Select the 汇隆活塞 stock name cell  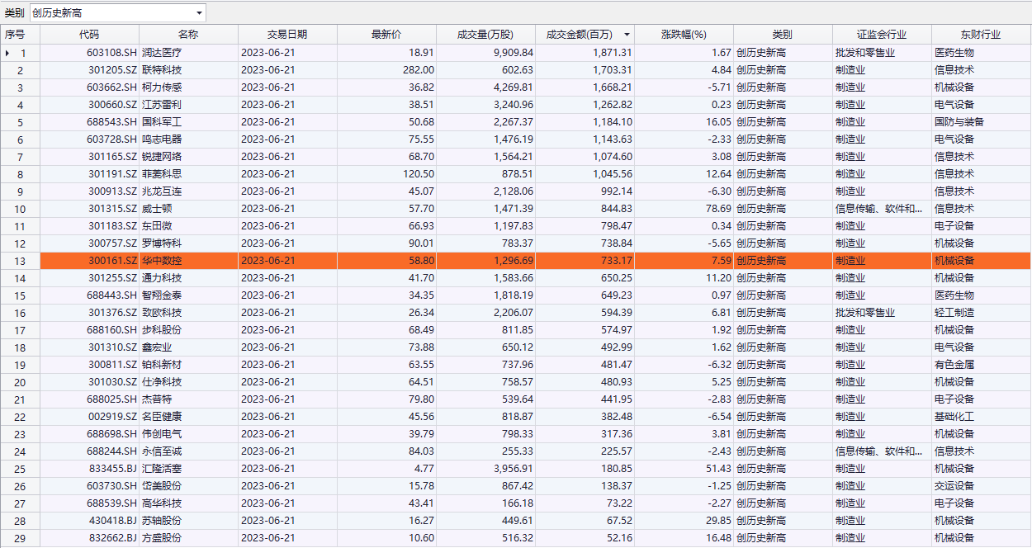(x=188, y=469)
